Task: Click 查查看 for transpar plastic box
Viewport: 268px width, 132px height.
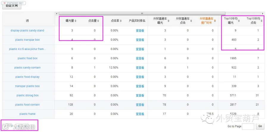Action: pyautogui.click(x=140, y=86)
